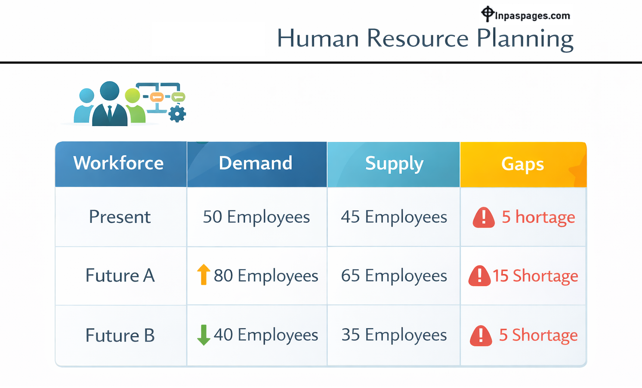Click the green down arrow next to 40 Employees
The width and height of the screenshot is (642, 388).
click(x=204, y=335)
